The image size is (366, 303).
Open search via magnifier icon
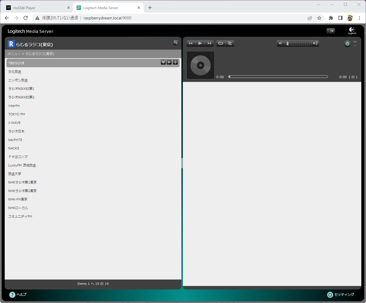click(x=176, y=43)
